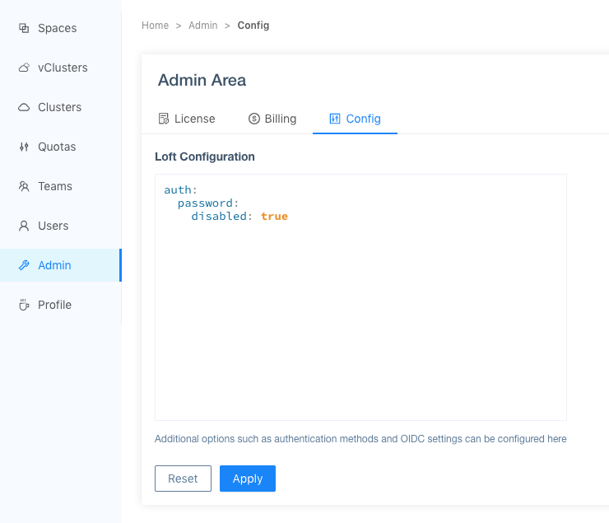Navigate to Users sidebar label
This screenshot has height=523, width=609.
(53, 226)
